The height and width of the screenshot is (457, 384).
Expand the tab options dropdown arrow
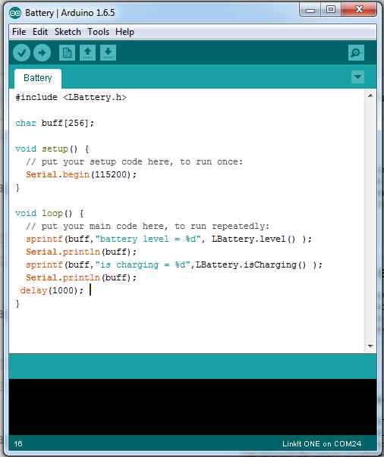[x=357, y=77]
